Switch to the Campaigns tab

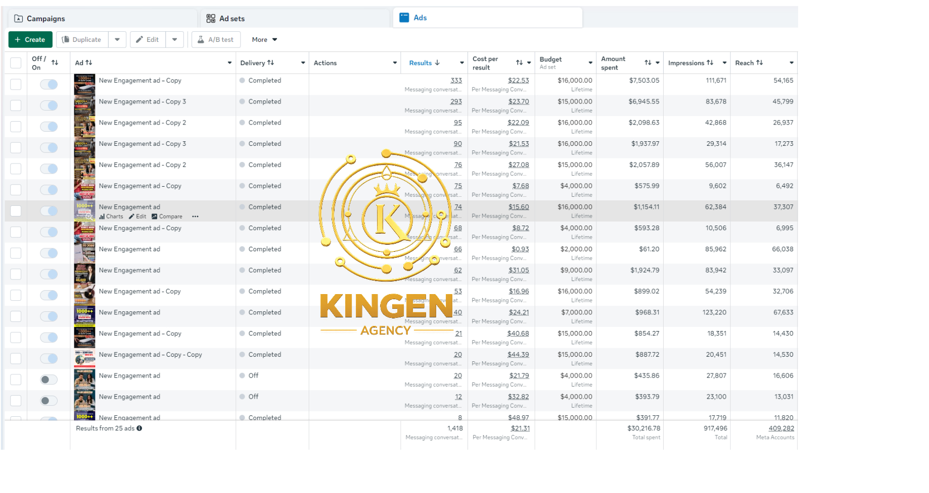(103, 19)
